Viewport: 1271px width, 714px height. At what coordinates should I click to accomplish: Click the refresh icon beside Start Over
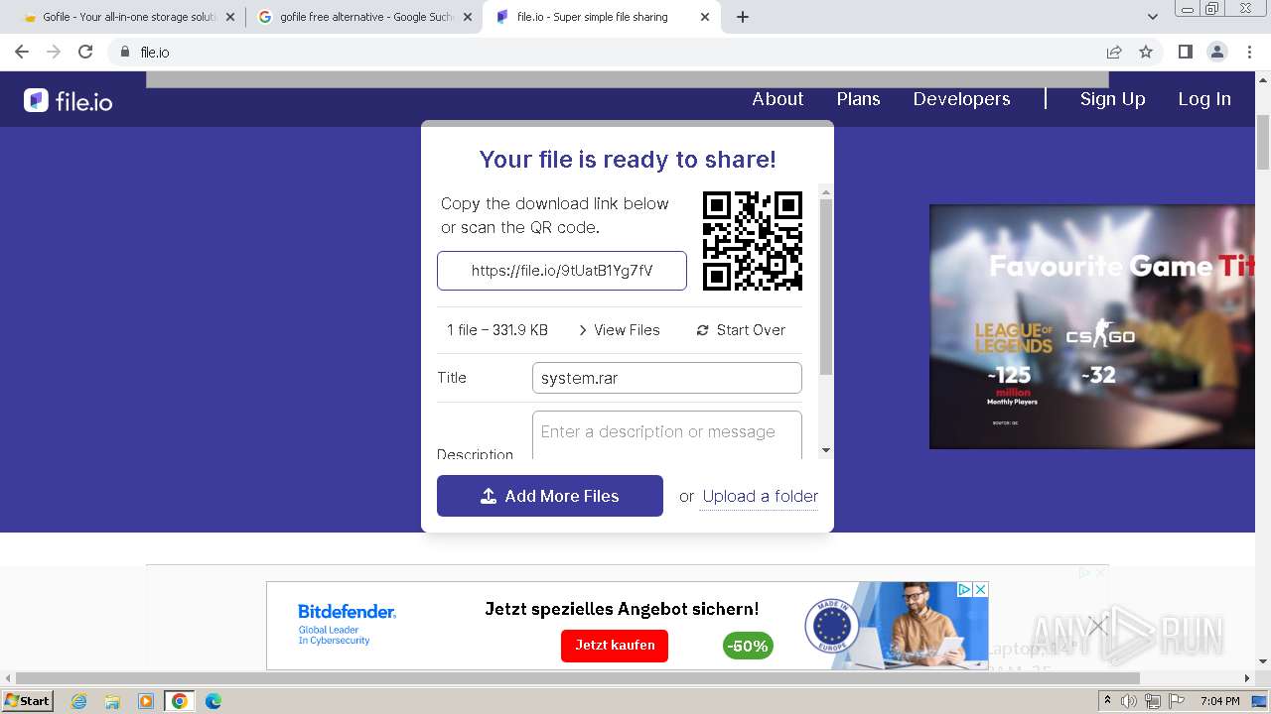pyautogui.click(x=703, y=330)
